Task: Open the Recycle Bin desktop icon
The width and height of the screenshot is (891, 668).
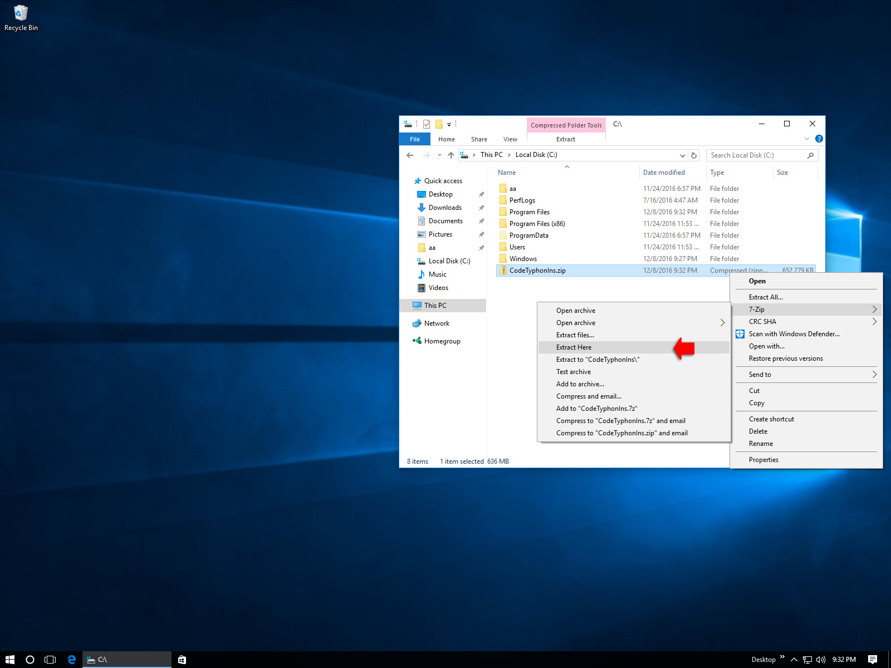Action: pos(21,18)
